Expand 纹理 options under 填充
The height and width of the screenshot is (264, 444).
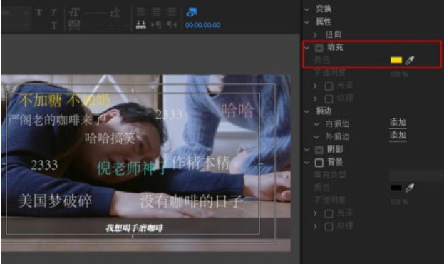coord(316,98)
